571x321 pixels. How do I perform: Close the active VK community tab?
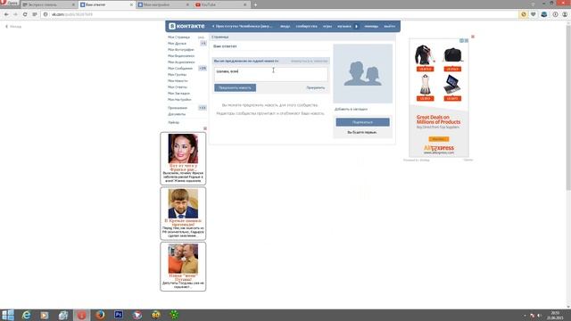(131, 4)
